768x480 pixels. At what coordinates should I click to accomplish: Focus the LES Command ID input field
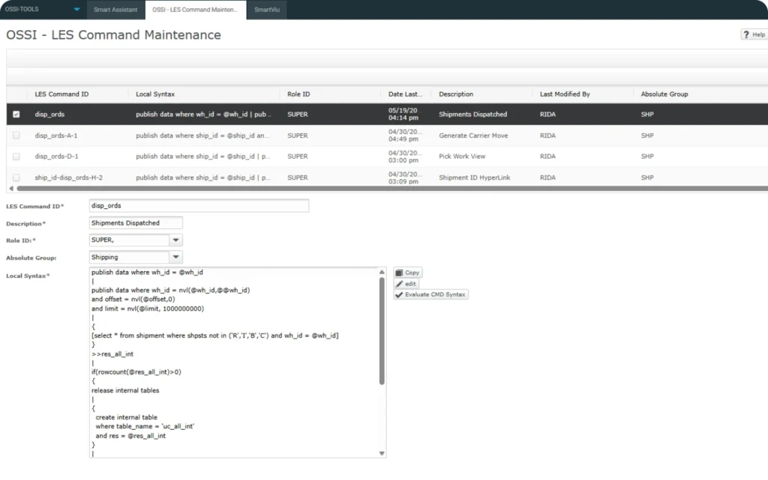(199, 206)
